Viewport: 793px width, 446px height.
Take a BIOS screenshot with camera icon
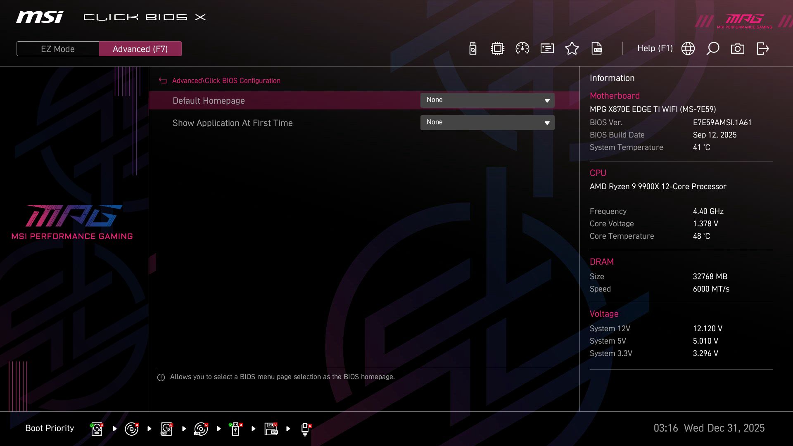tap(738, 48)
